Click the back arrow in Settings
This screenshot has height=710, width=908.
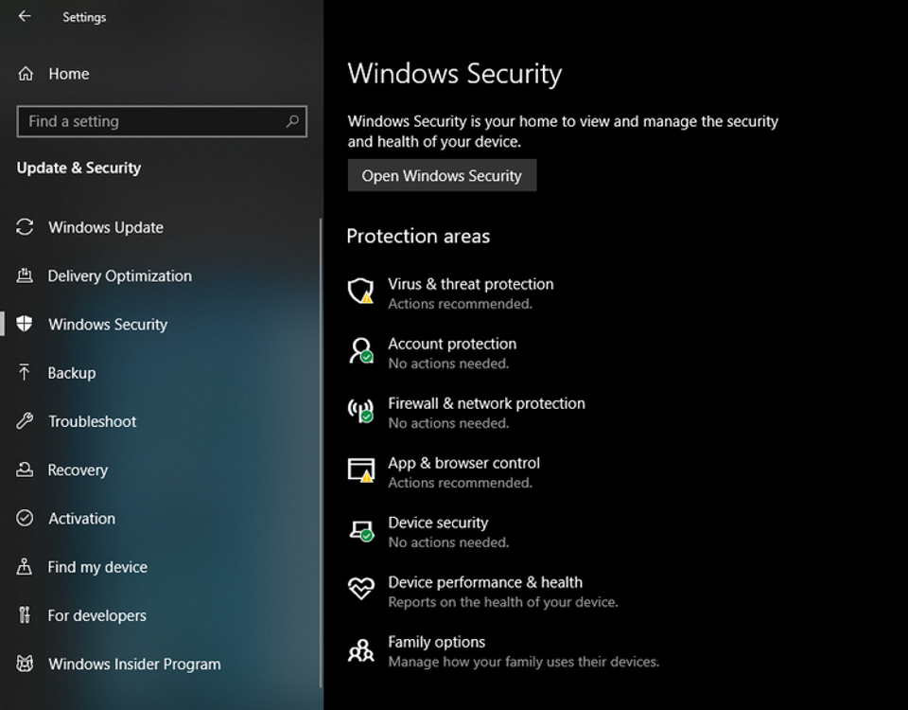click(x=25, y=16)
